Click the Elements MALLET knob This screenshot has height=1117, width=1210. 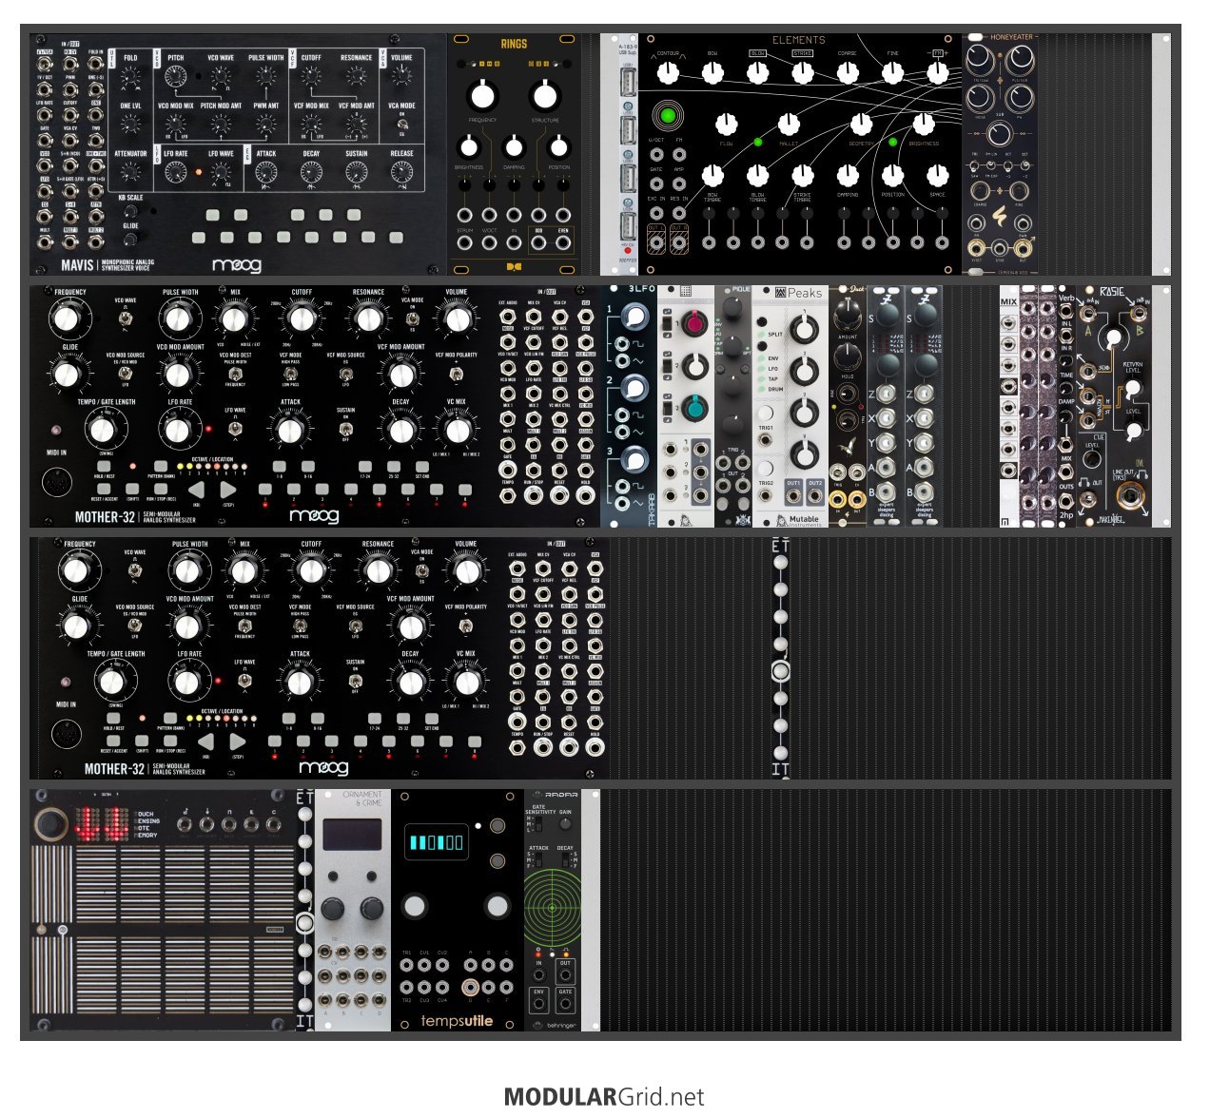(789, 124)
